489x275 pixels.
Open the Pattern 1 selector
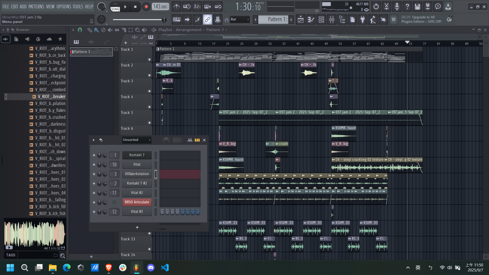pyautogui.click(x=274, y=19)
